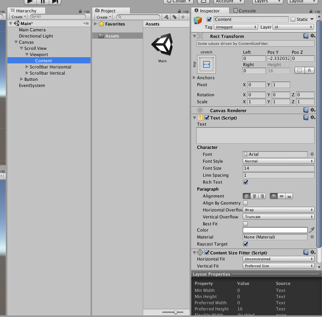Enable the Static checkbox
This screenshot has height=317, width=322.
(293, 19)
